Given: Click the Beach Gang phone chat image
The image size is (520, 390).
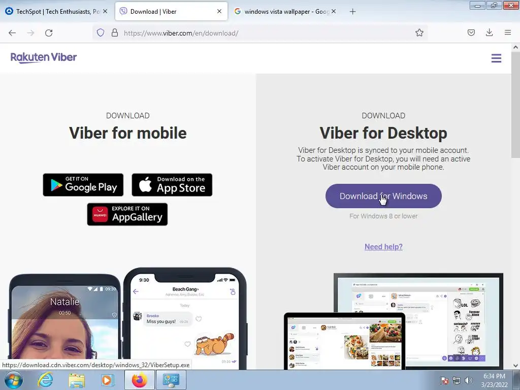Looking at the screenshot, I should click(185, 319).
